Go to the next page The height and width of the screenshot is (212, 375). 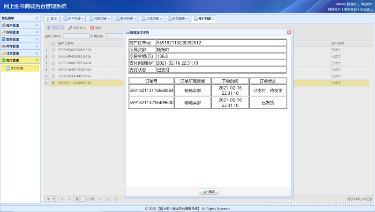(x=100, y=199)
